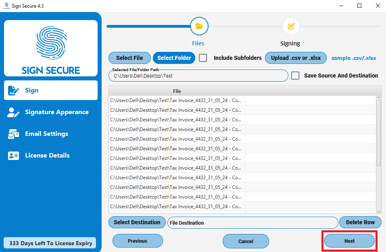Click the file list scrollbar thumb
This screenshot has width=386, height=252.
(379, 133)
